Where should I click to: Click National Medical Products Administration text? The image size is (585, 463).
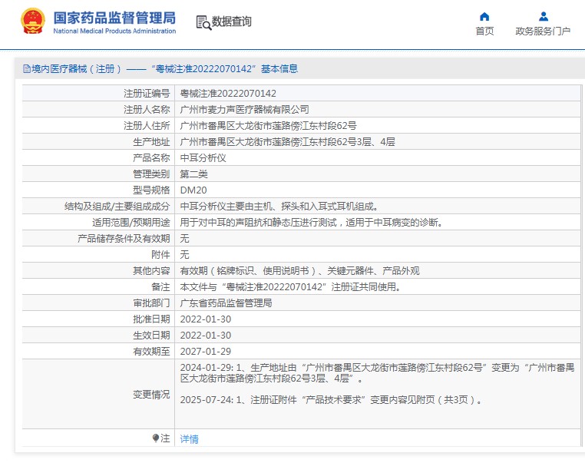(114, 31)
